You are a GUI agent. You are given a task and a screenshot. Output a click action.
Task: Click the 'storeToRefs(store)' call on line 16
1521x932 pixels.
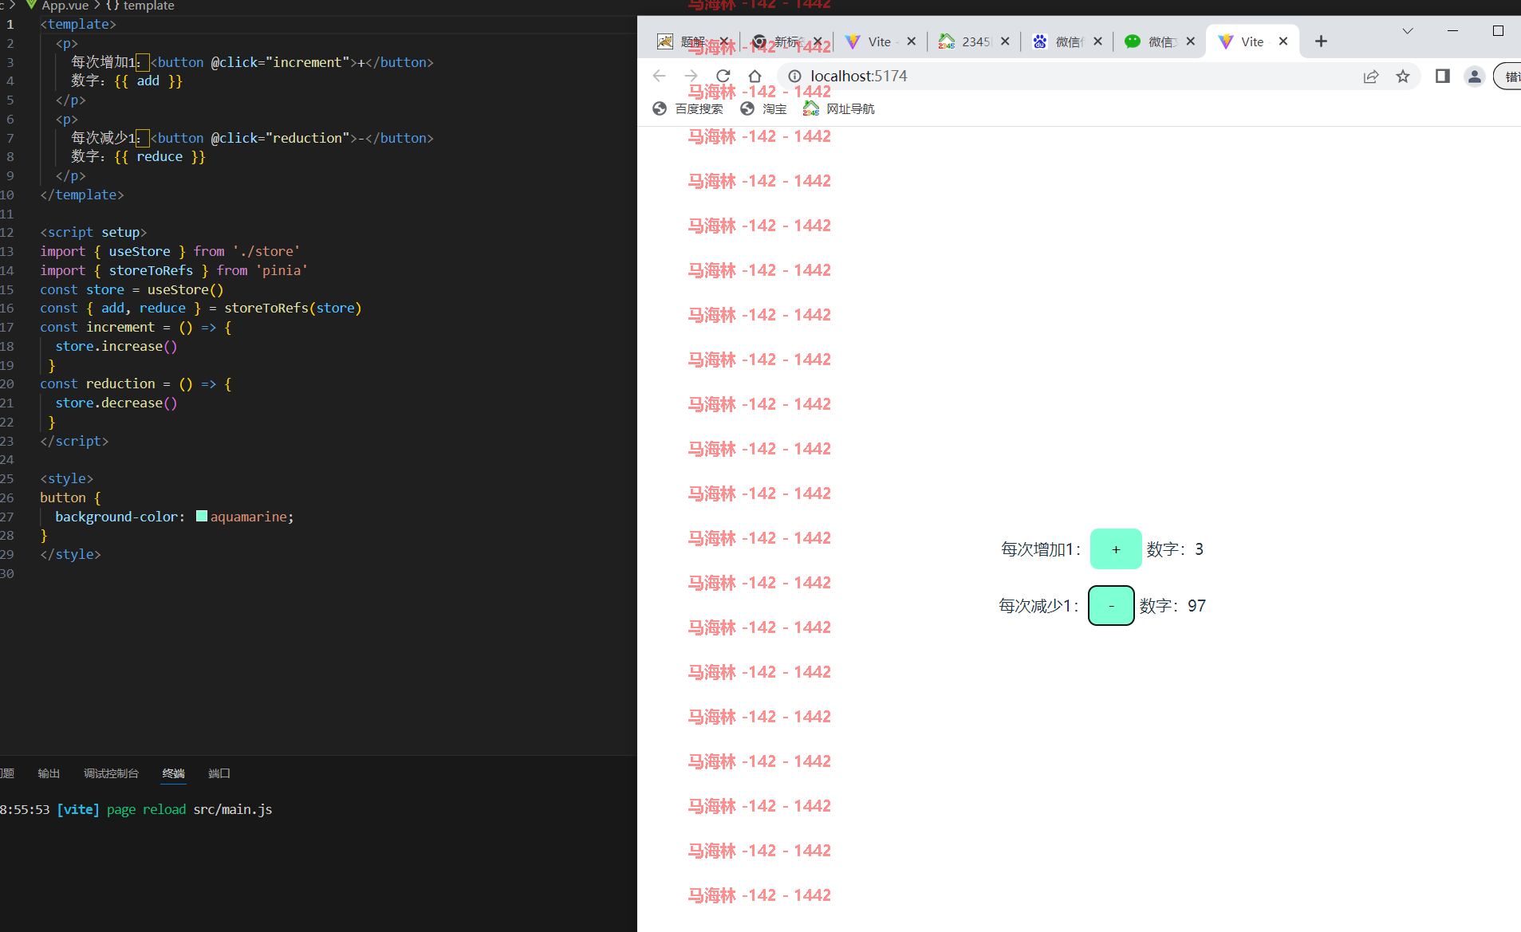(293, 308)
